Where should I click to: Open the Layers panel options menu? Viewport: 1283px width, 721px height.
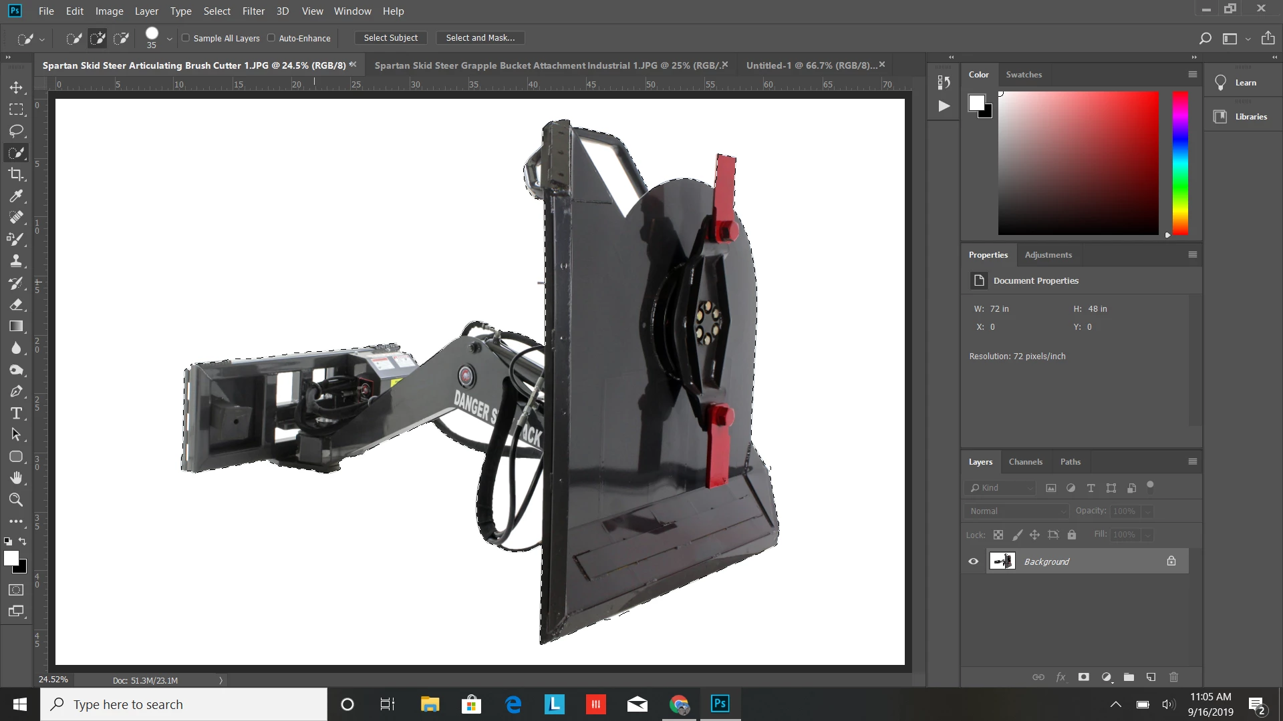coord(1193,461)
